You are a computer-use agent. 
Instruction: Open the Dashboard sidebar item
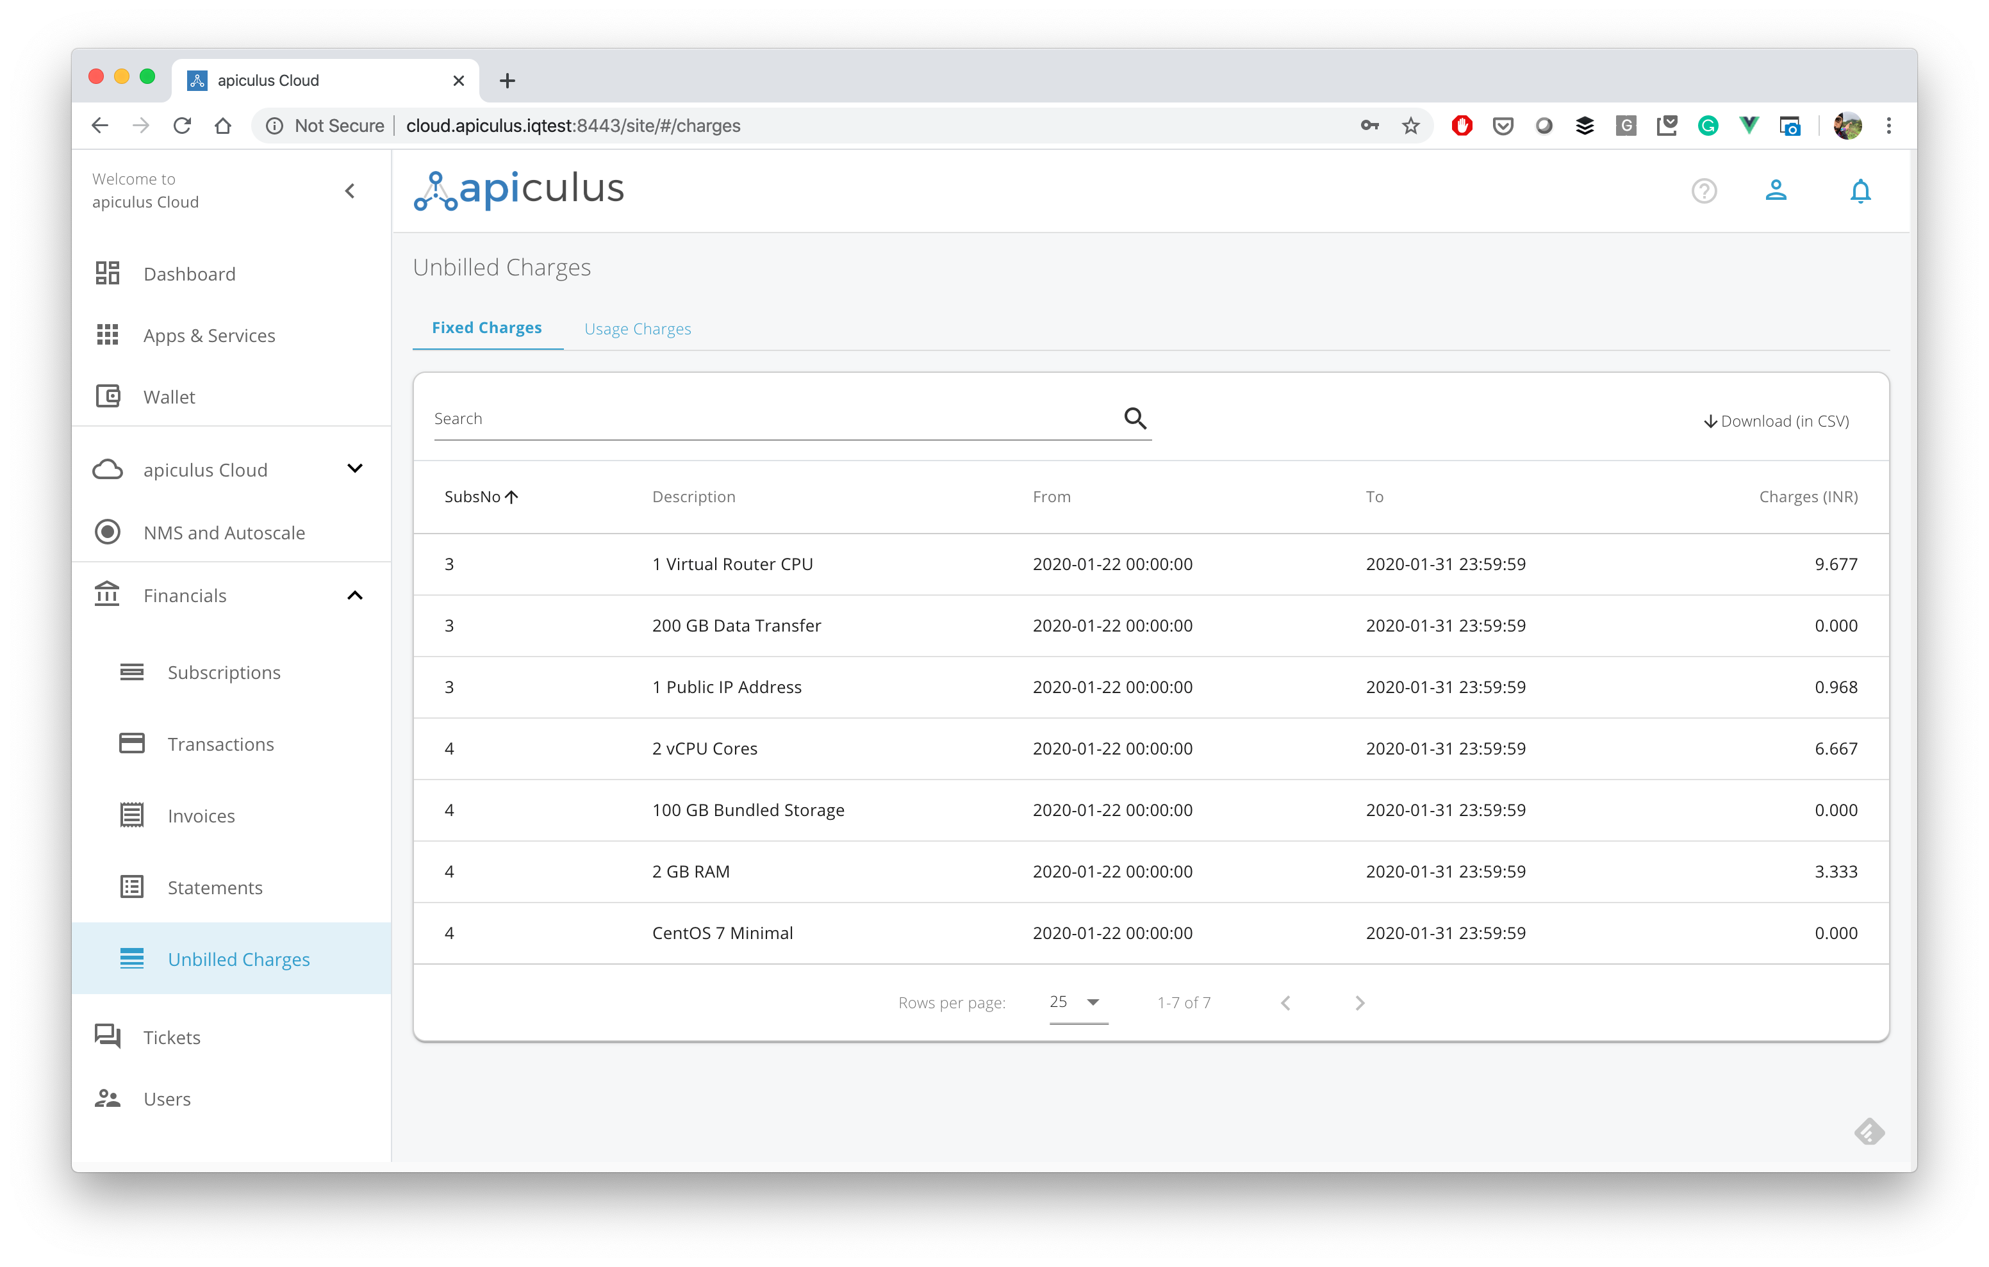pyautogui.click(x=231, y=274)
